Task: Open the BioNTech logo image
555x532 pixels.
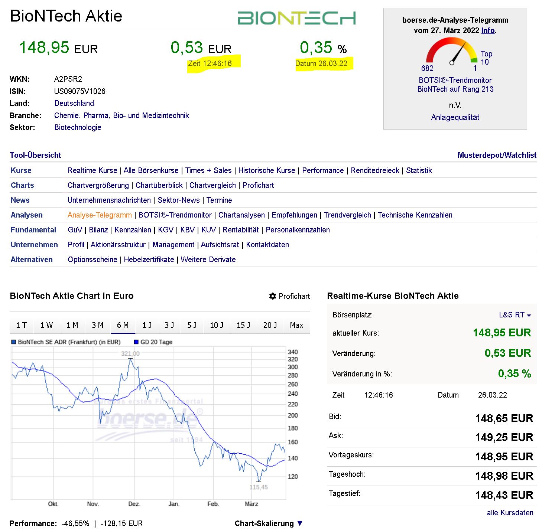Action: [x=296, y=17]
